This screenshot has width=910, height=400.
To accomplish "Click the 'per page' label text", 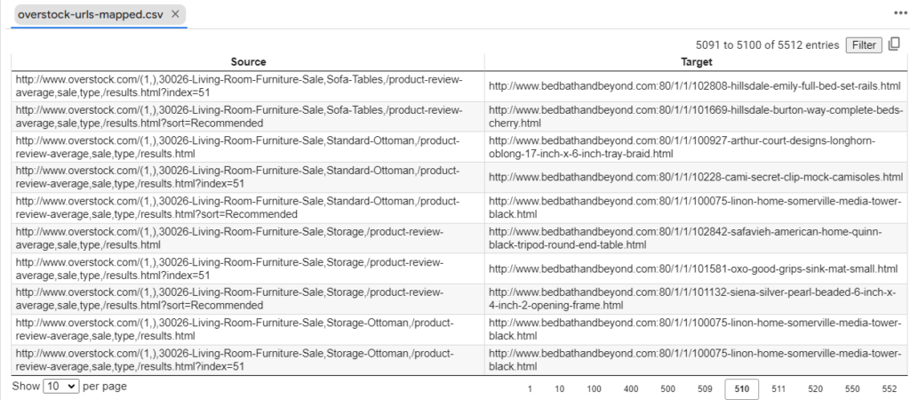I will (105, 386).
